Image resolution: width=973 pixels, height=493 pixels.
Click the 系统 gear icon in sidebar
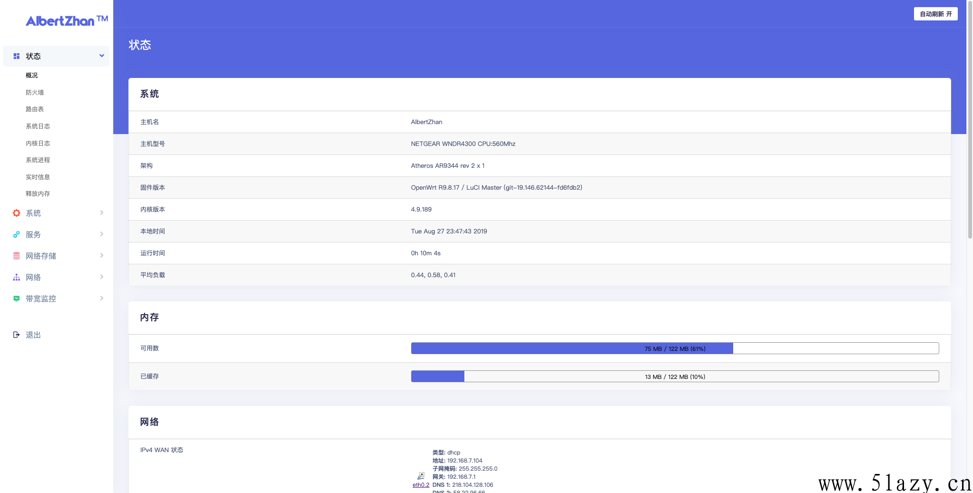click(17, 213)
